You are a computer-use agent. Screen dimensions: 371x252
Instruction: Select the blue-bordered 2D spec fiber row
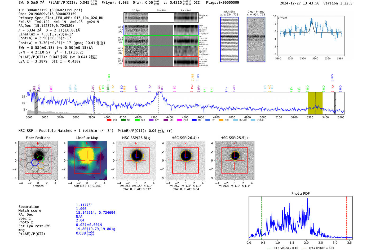[161, 30]
